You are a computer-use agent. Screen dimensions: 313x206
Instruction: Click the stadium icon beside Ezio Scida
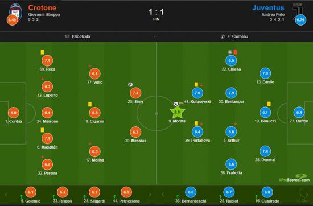tap(67, 36)
